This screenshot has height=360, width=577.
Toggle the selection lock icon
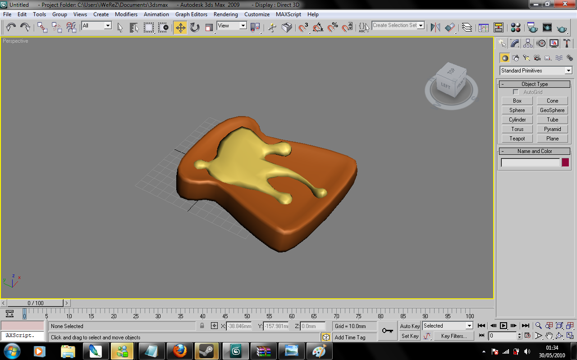(x=202, y=326)
